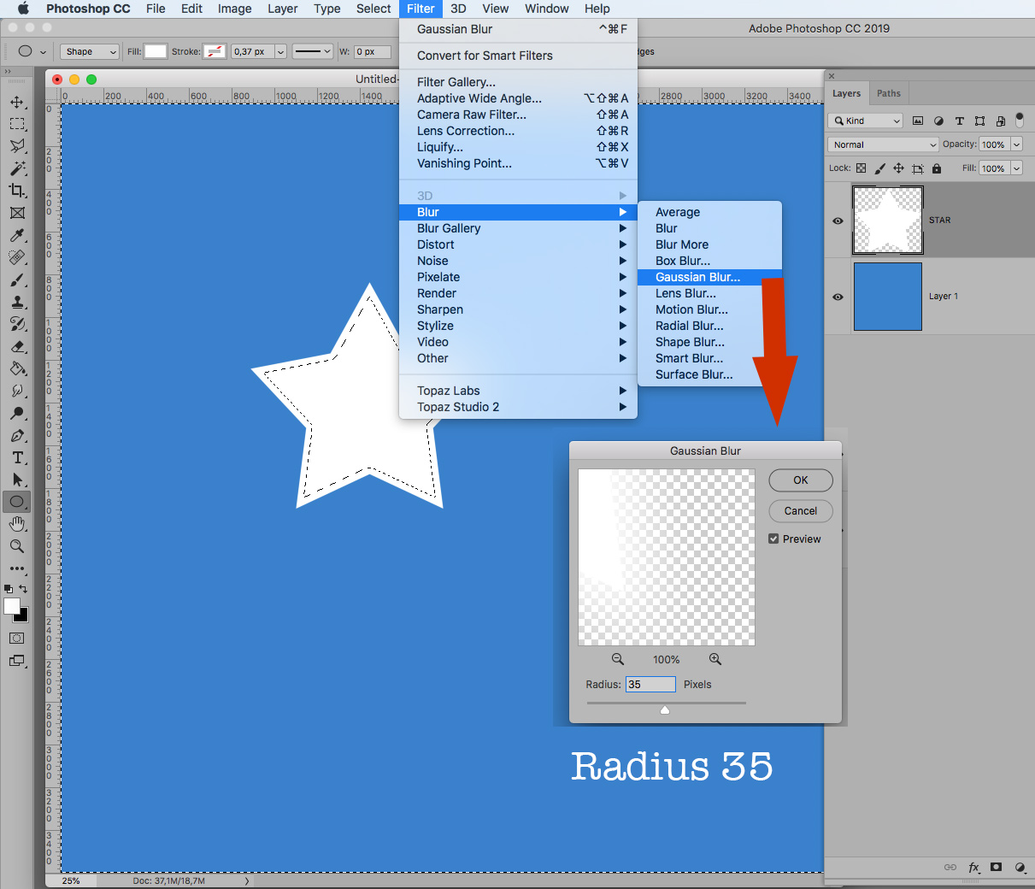Open the Edit Toolbar three-dots icon
This screenshot has height=889, width=1035.
pyautogui.click(x=17, y=568)
